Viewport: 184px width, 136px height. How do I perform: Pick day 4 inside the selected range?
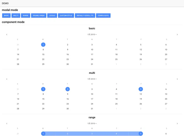116,134
